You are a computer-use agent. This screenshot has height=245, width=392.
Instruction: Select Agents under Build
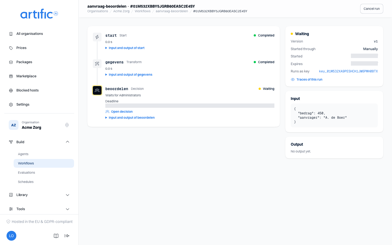(x=44, y=154)
